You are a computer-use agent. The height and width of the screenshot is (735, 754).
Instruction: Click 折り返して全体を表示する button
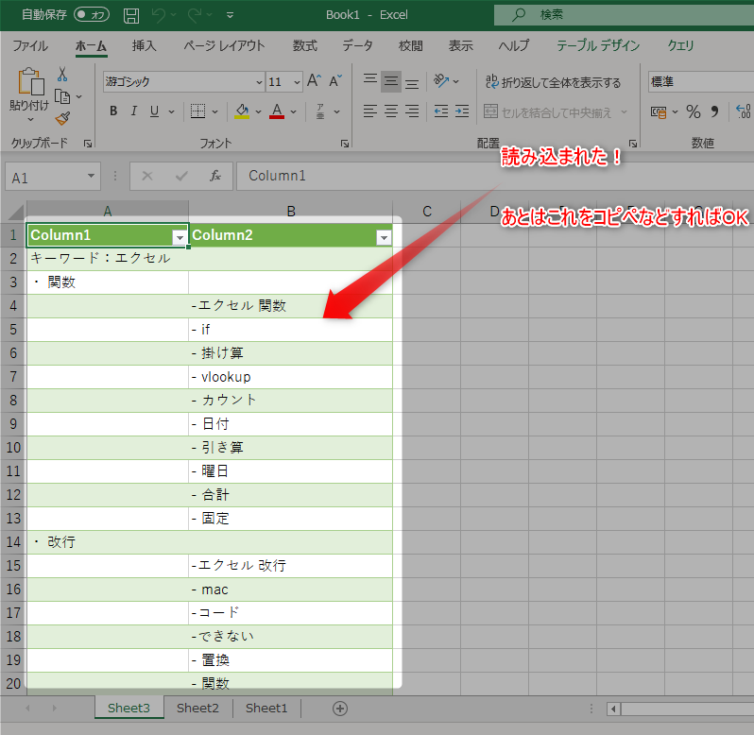(x=553, y=82)
